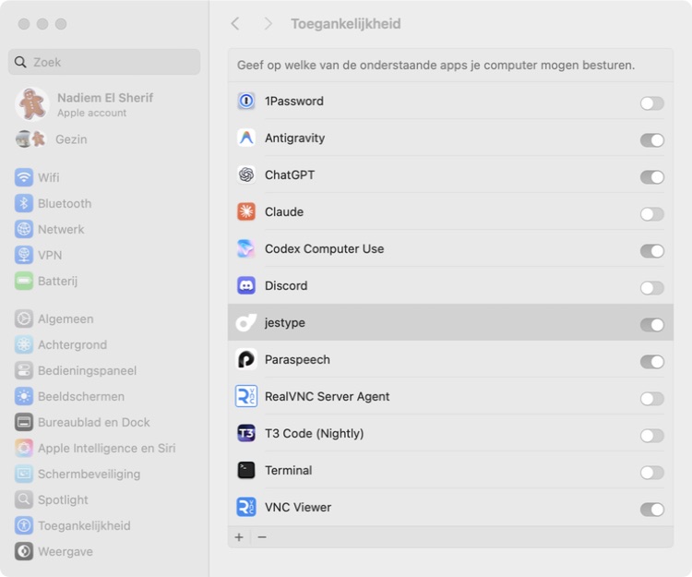Click the Toegankelijkheid window title
The image size is (692, 577).
tap(346, 23)
